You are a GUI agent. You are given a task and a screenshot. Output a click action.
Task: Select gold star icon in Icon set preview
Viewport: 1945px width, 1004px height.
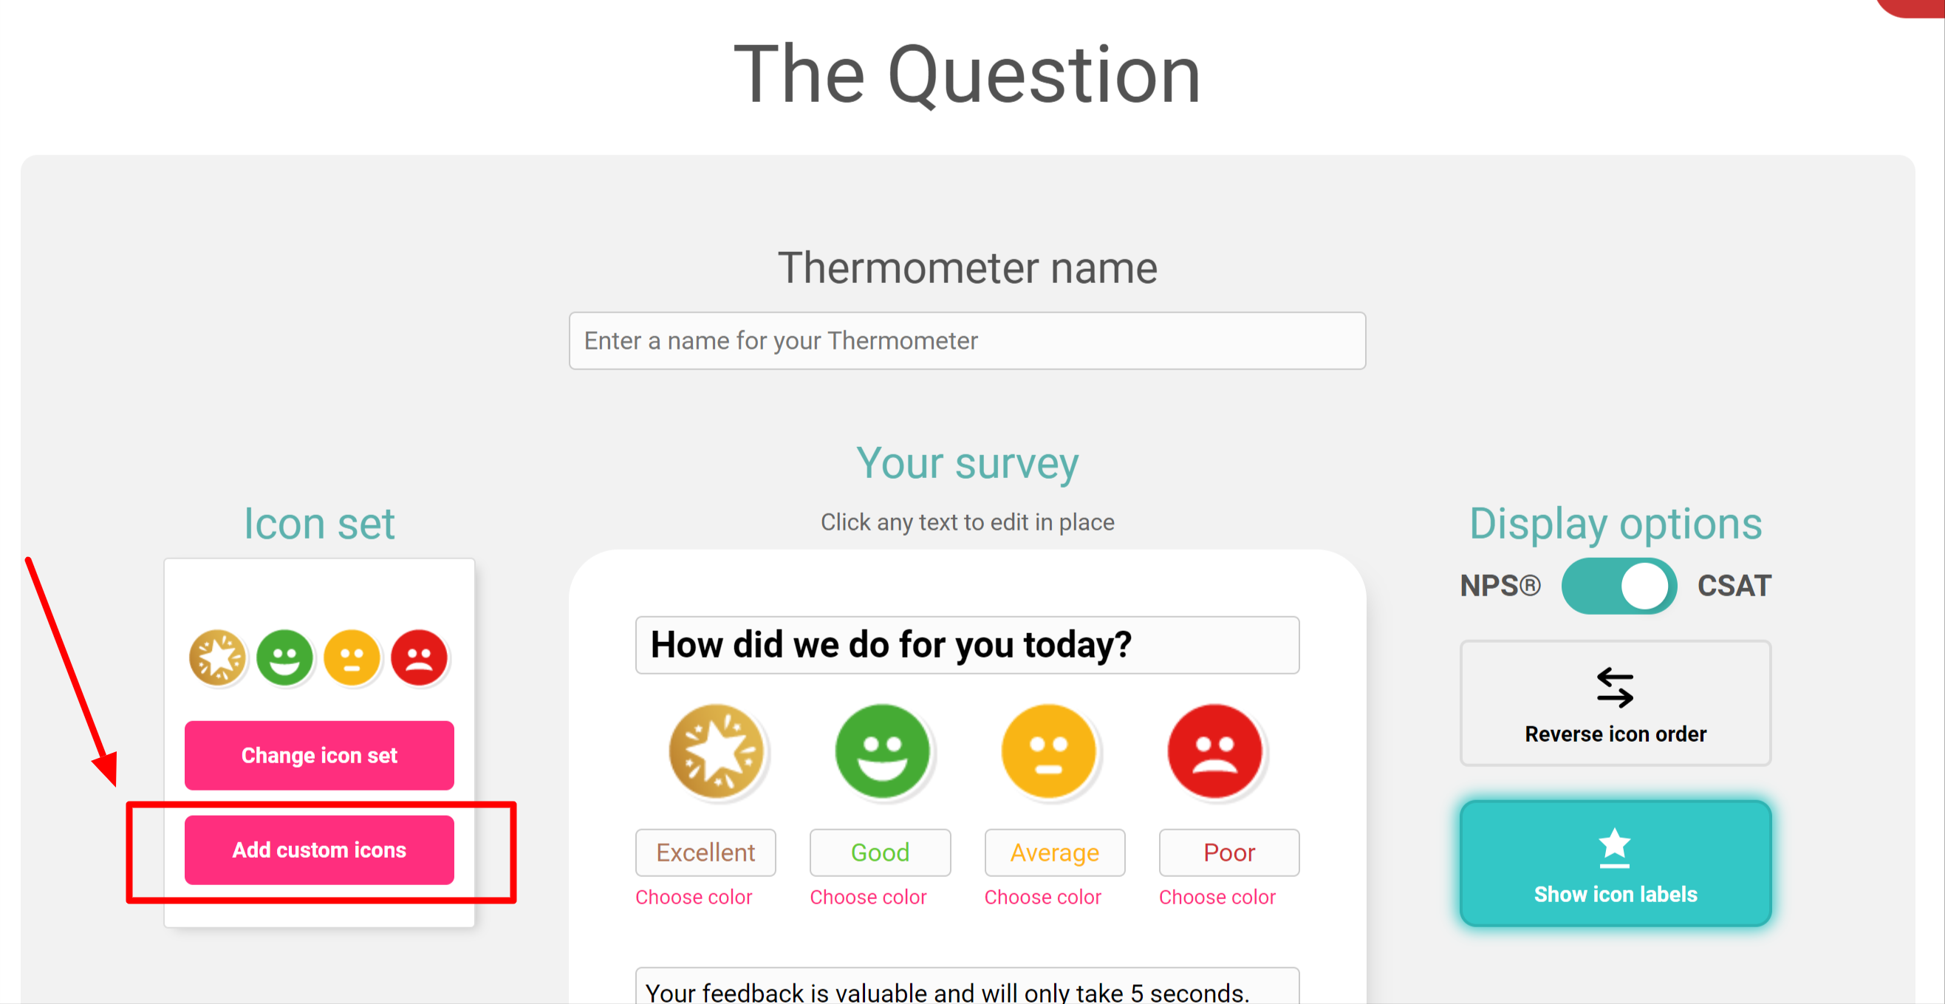217,658
